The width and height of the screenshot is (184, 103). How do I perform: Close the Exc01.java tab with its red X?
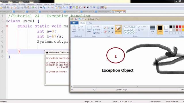(x=124, y=12)
